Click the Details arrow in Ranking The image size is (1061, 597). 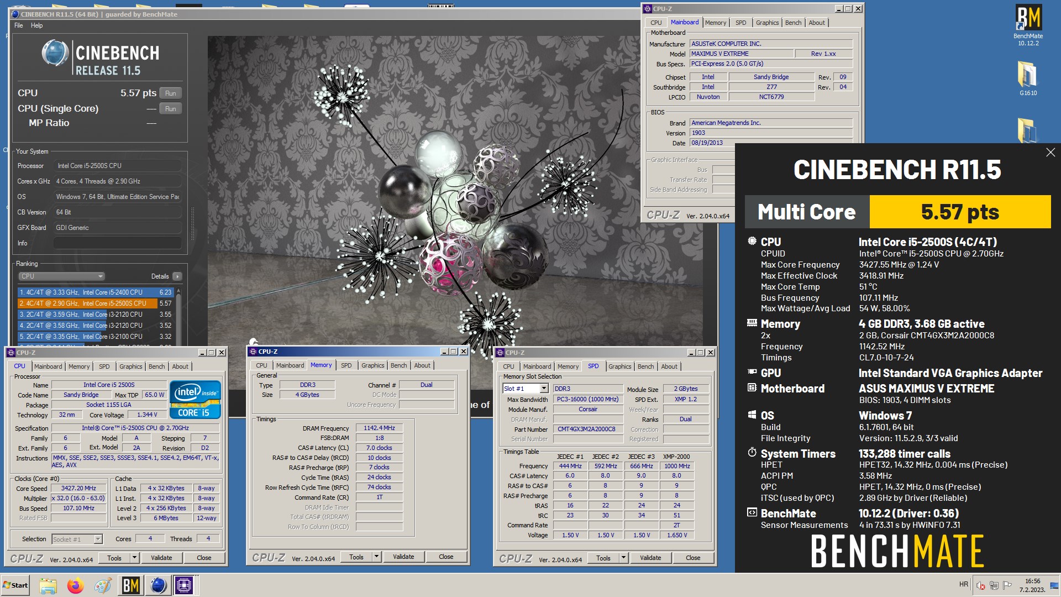(177, 276)
